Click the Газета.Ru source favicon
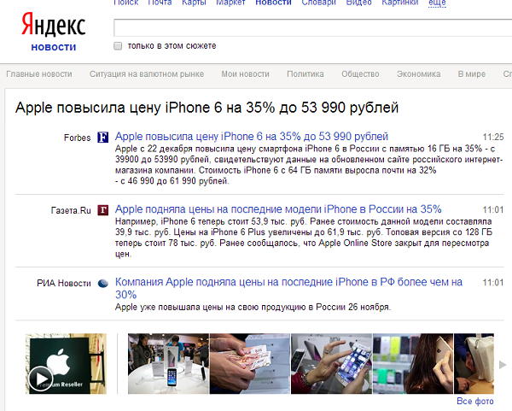Viewport: 512px width, 411px height. point(102,209)
